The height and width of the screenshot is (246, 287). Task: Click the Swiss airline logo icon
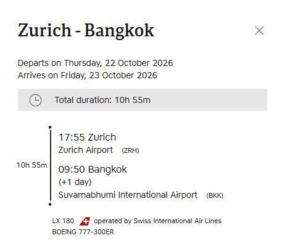point(85,221)
